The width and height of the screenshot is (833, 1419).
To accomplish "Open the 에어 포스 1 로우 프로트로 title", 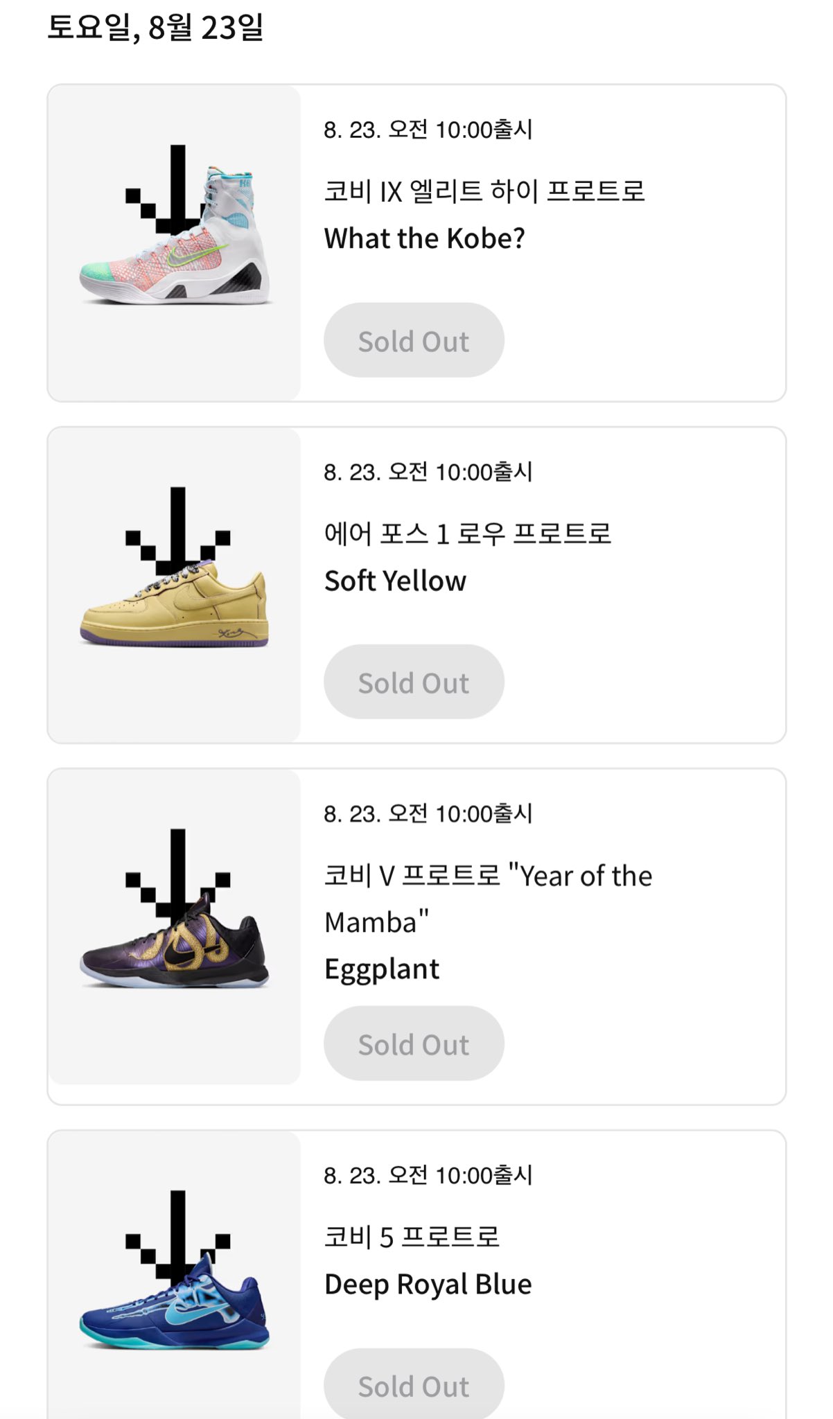I will pyautogui.click(x=468, y=534).
